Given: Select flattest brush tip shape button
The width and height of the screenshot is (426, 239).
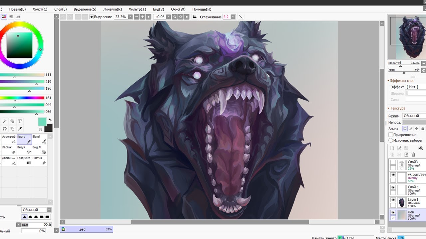Looking at the screenshot, I should pyautogui.click(x=48, y=217).
